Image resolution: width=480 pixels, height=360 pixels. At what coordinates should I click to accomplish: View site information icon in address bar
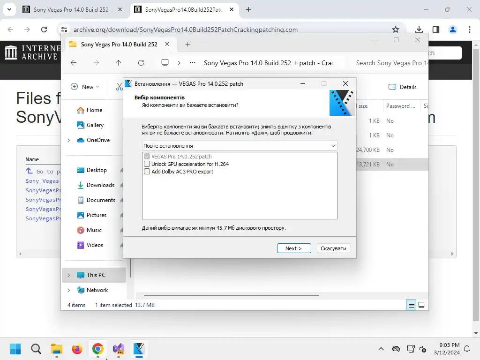click(64, 30)
